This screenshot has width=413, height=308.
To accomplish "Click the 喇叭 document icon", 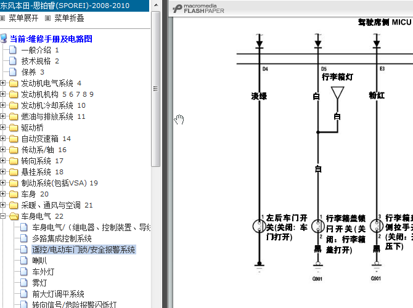I will click(24, 261).
